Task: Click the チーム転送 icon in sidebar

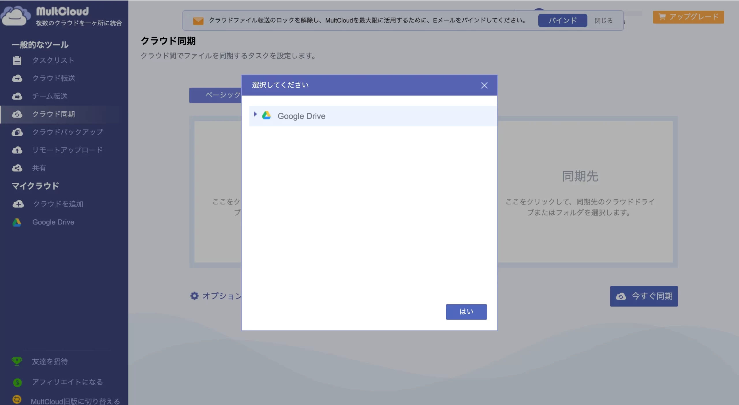Action: (17, 96)
